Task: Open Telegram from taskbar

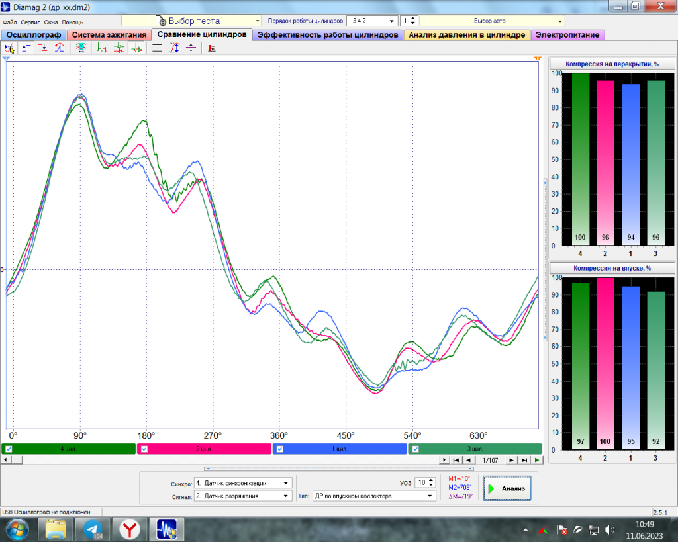Action: point(93,529)
